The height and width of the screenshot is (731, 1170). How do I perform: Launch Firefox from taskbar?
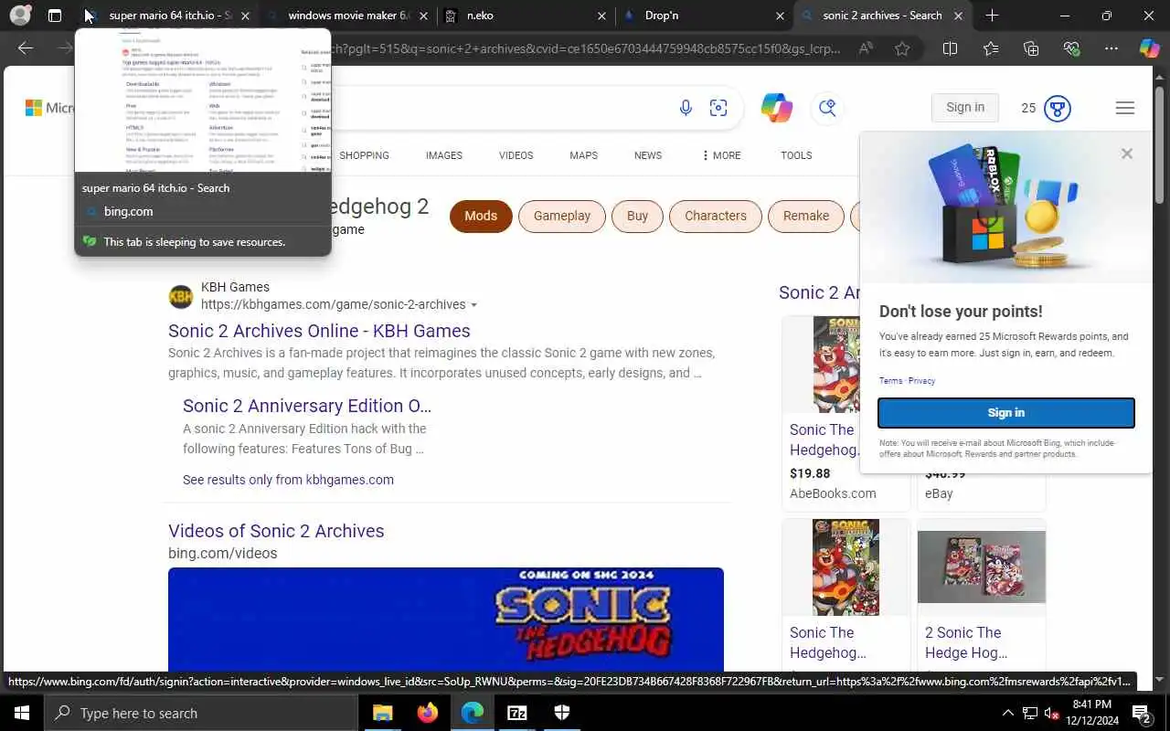(x=427, y=713)
